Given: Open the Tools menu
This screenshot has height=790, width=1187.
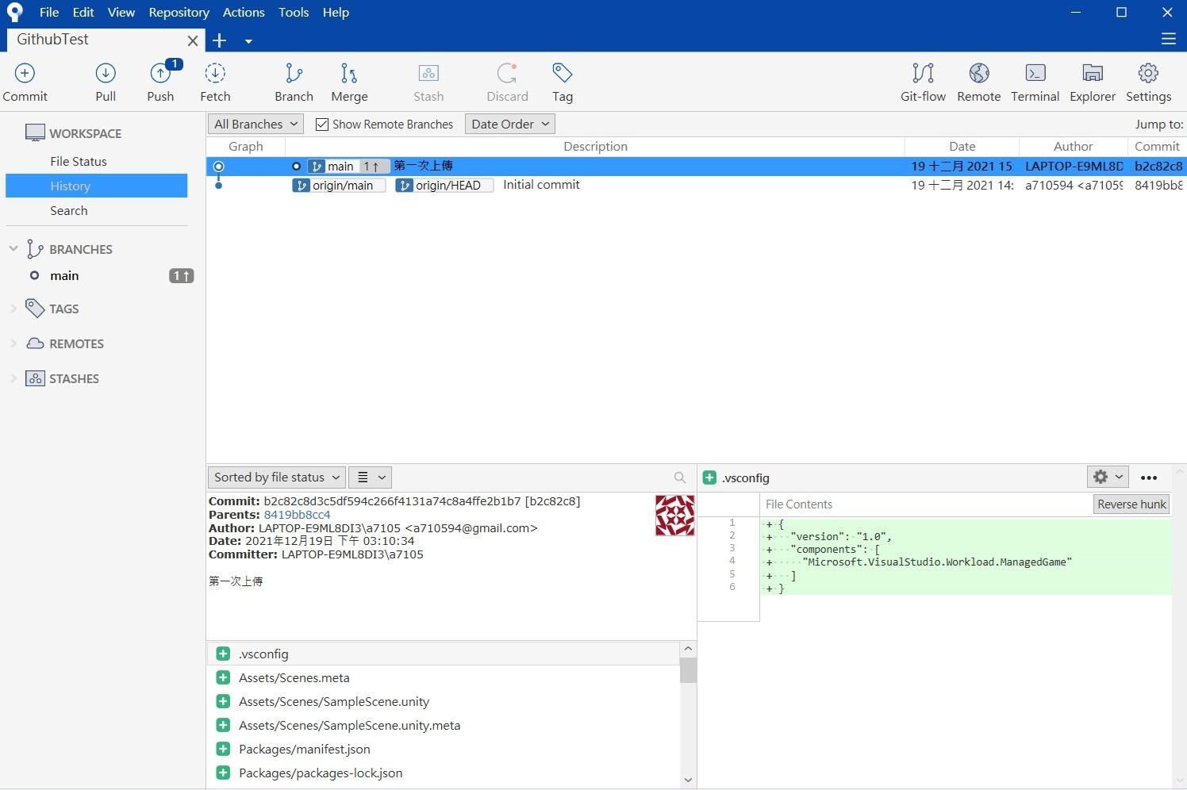Looking at the screenshot, I should [x=294, y=13].
